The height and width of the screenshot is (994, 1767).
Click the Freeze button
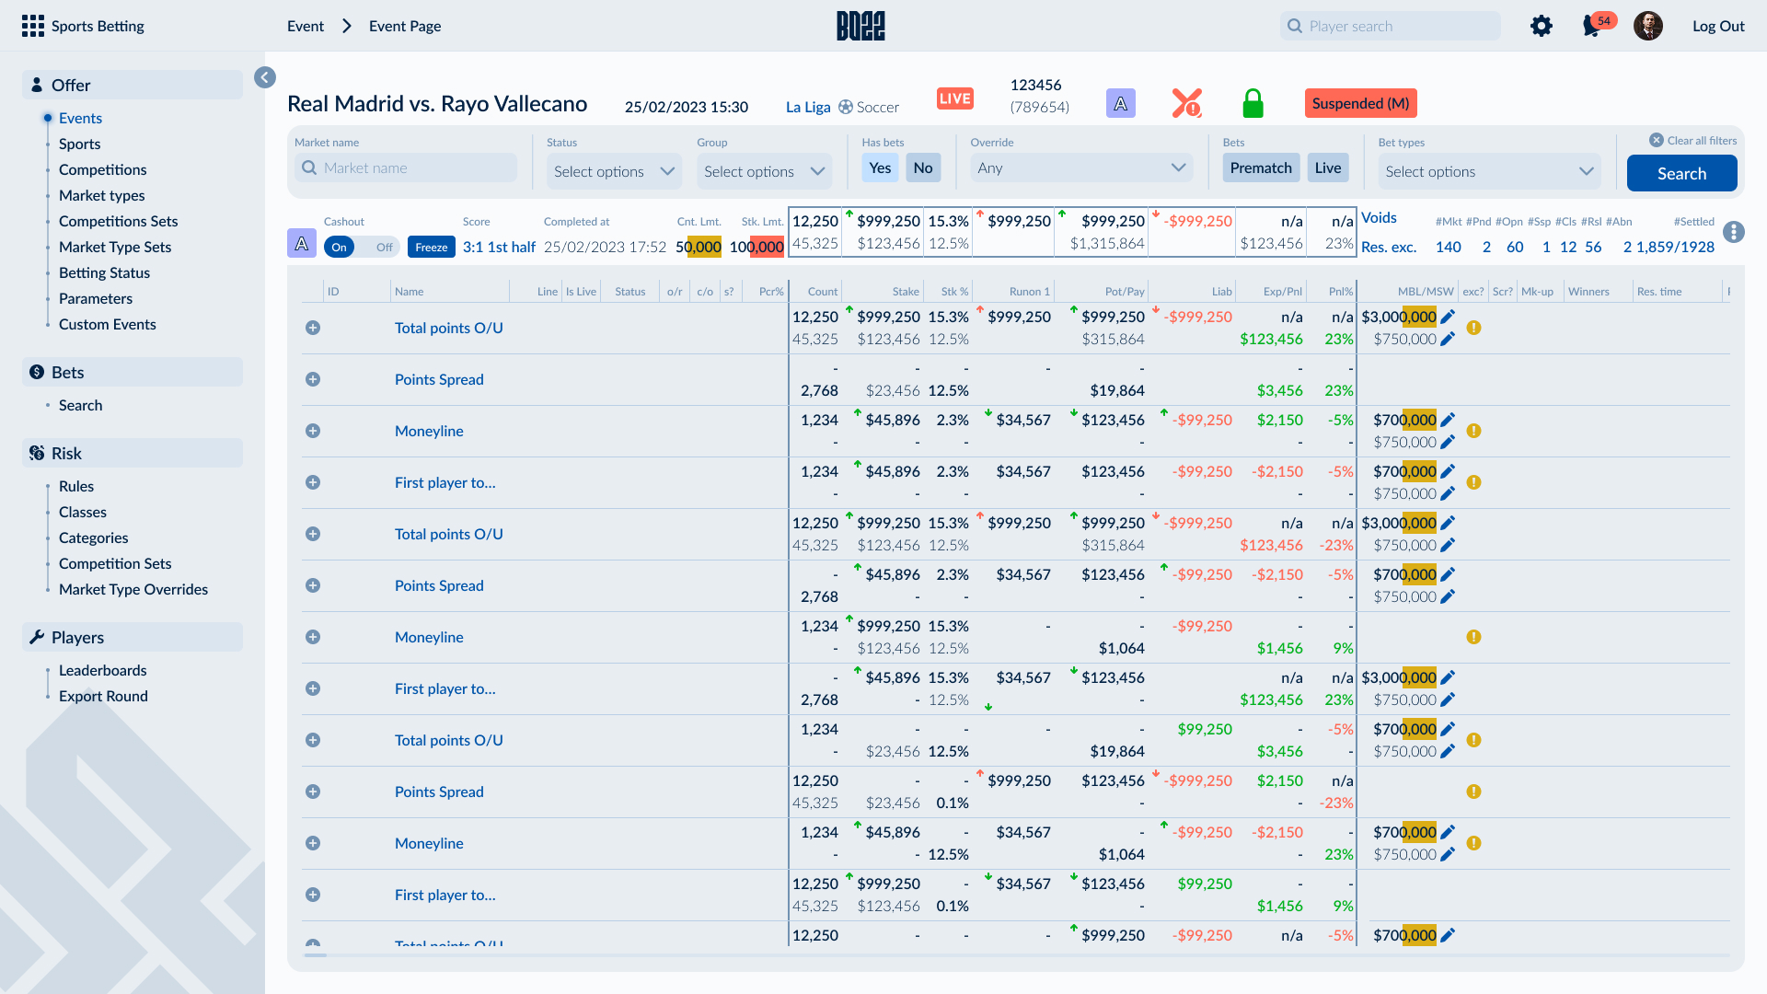tap(431, 247)
